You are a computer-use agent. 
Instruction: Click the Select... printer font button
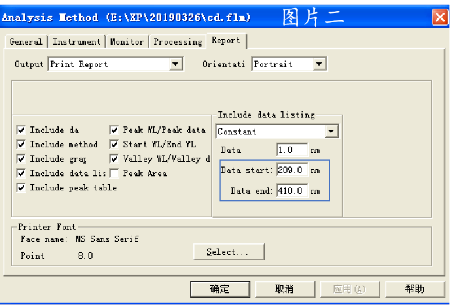point(229,252)
